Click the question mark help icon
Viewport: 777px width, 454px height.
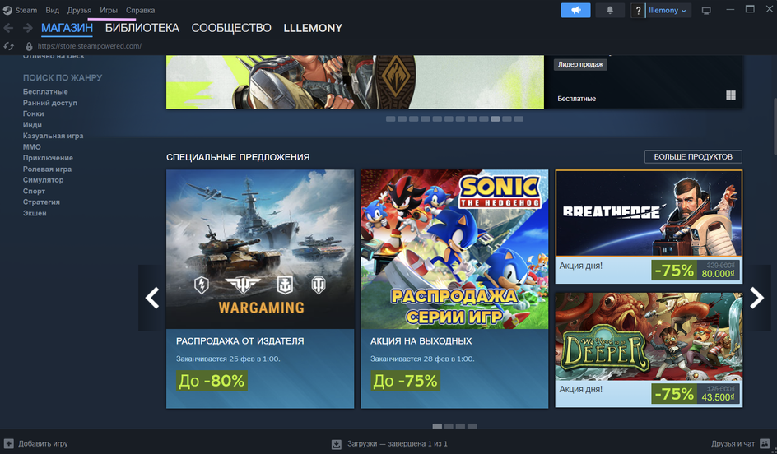(x=638, y=11)
